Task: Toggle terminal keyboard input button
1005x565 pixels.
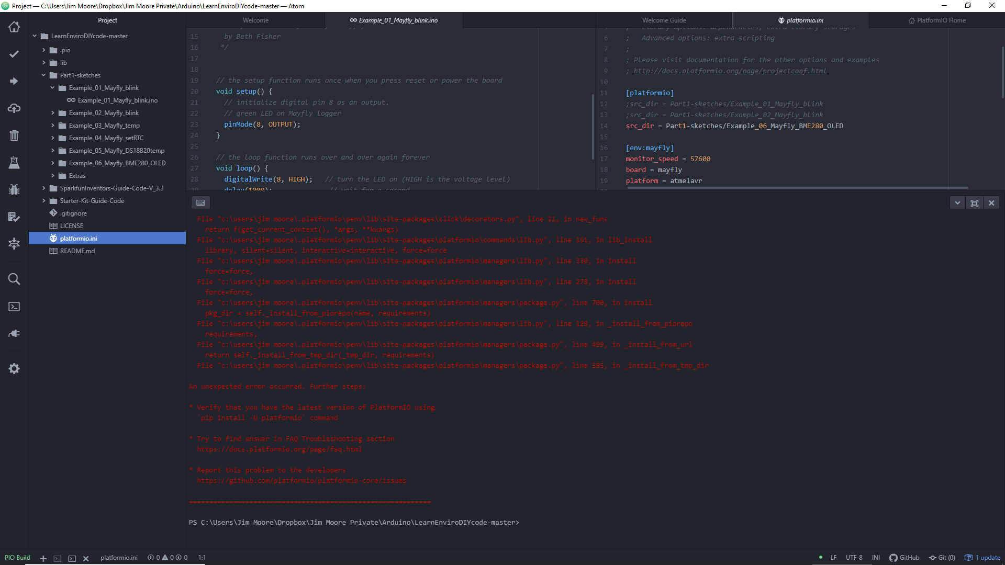Action: pyautogui.click(x=200, y=203)
